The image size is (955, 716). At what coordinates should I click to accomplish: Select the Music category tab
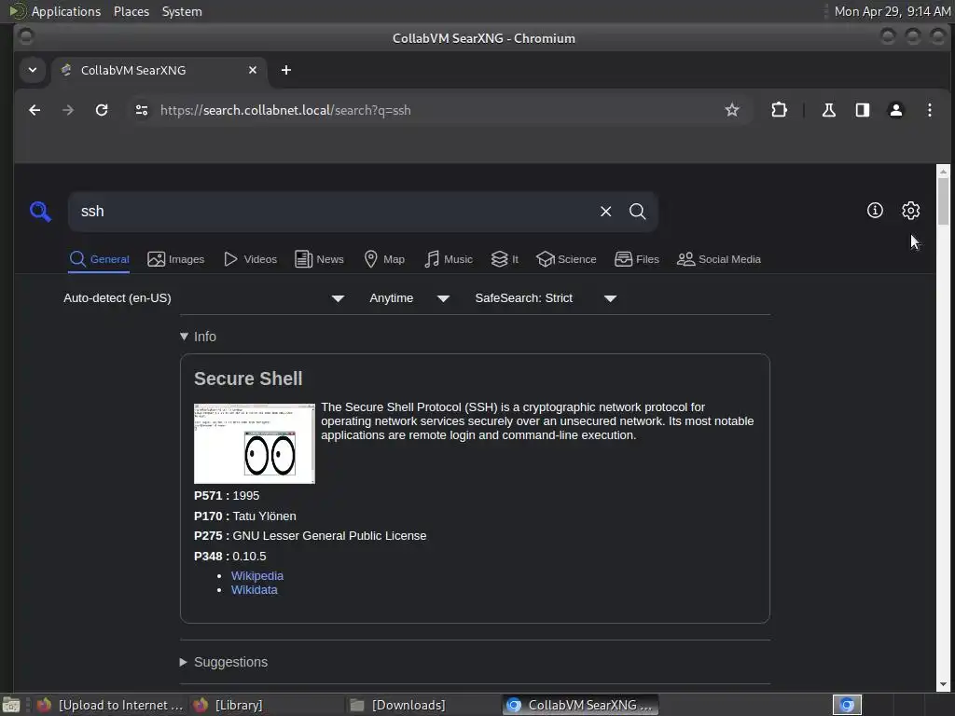(449, 259)
